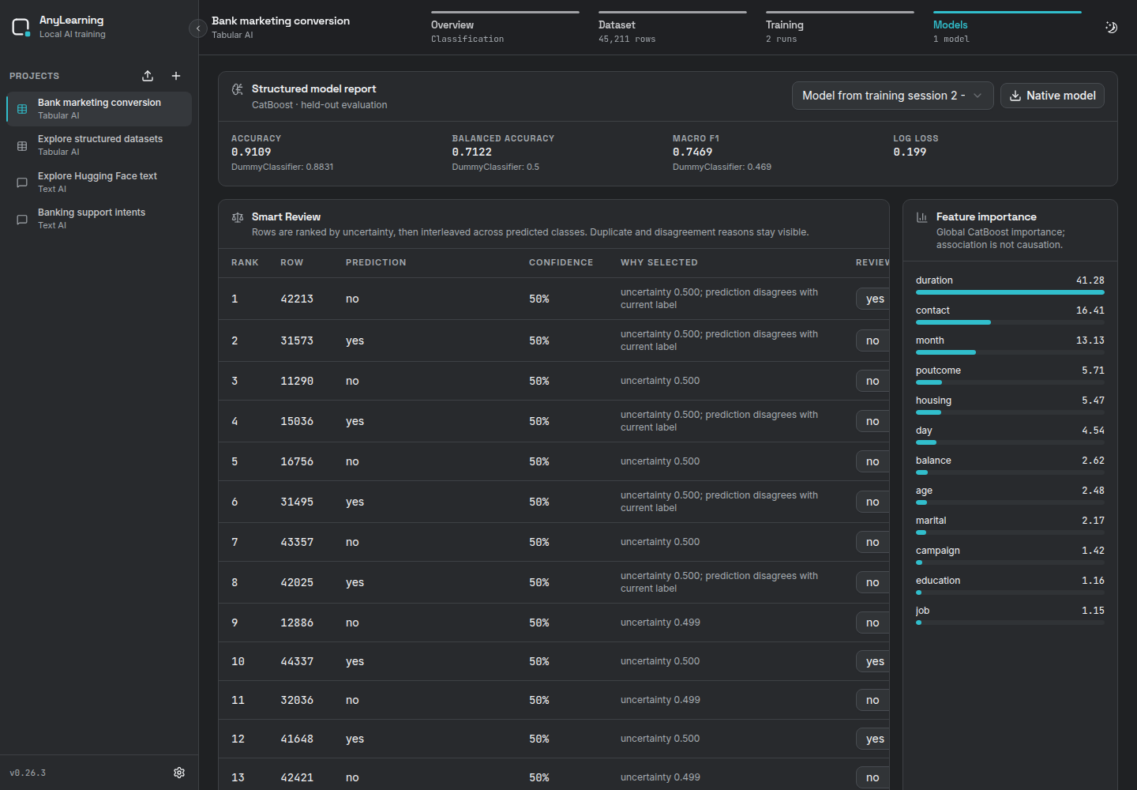
Task: Click chat icon beside Banking support intents
Action: coord(22,220)
